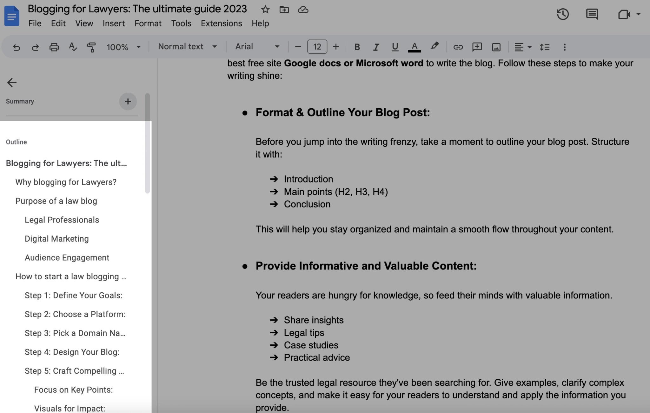Undo the last action

coord(16,47)
